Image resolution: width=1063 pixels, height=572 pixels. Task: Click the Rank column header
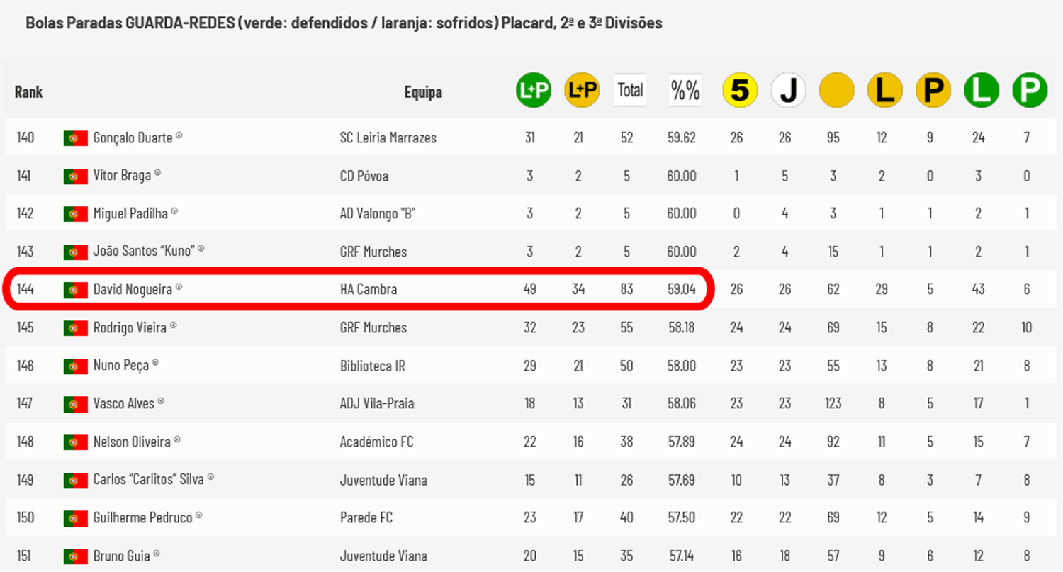(28, 92)
